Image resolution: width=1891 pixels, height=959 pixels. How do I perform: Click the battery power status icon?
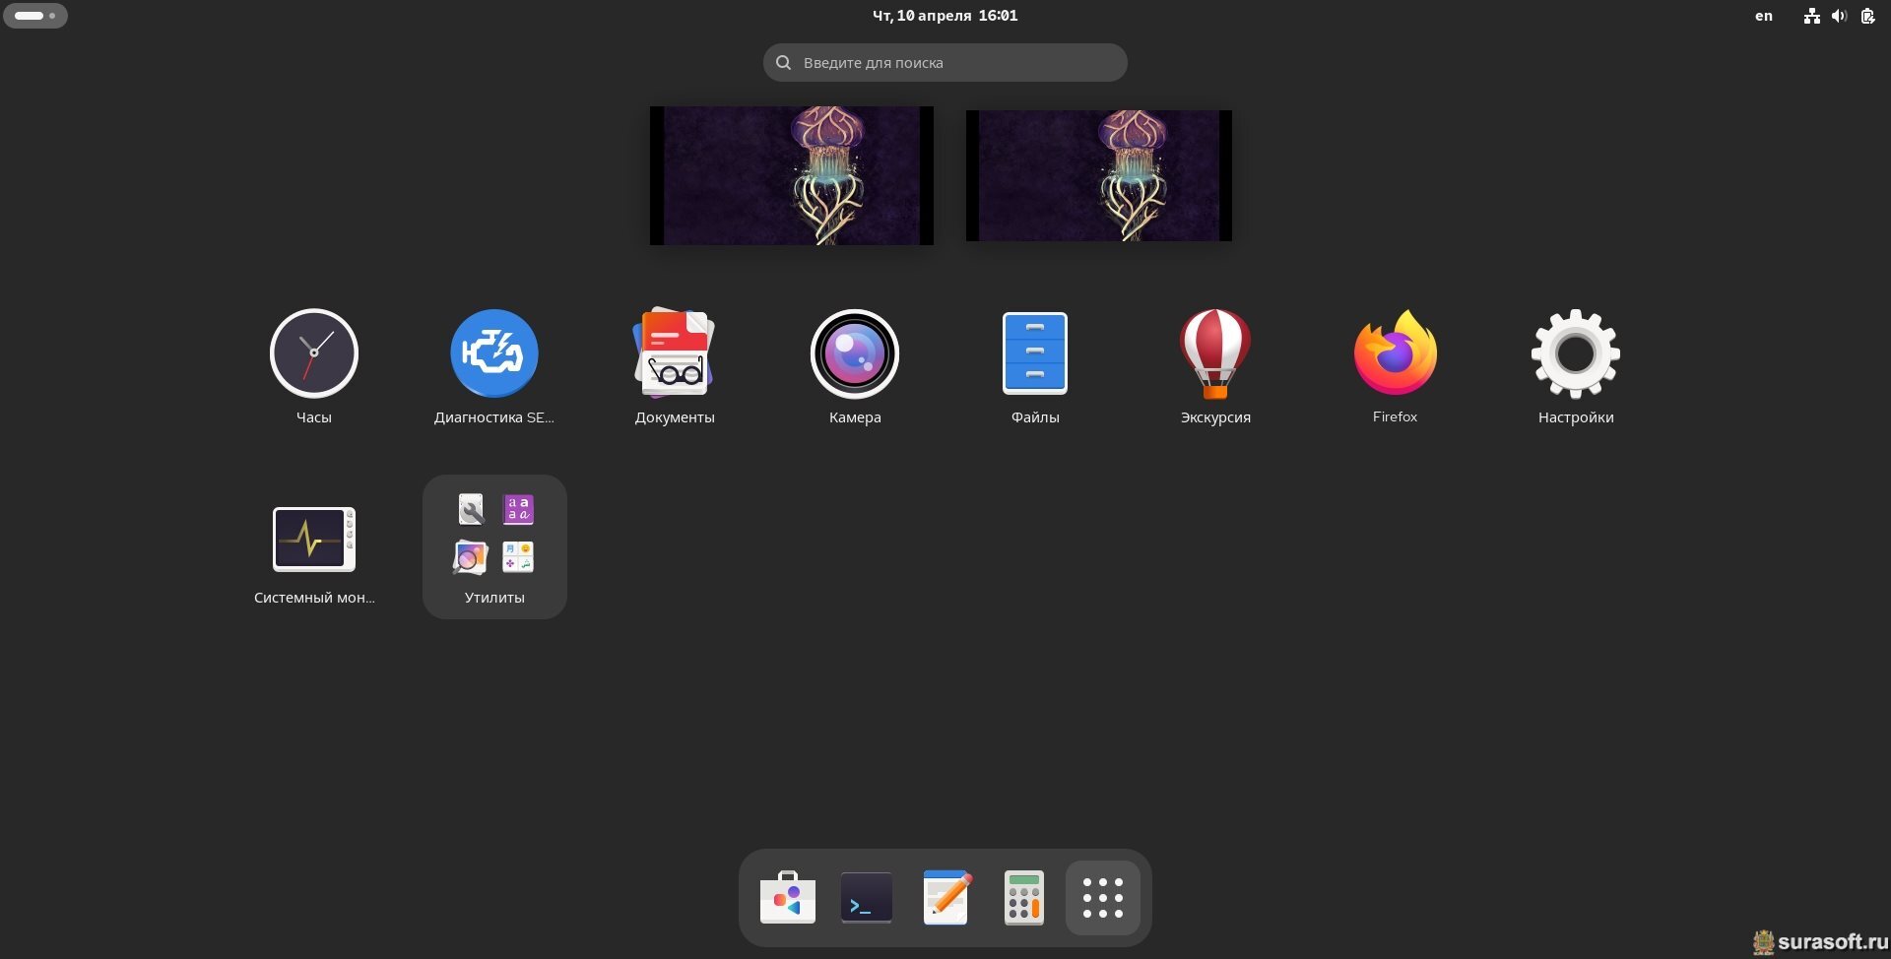click(1867, 16)
